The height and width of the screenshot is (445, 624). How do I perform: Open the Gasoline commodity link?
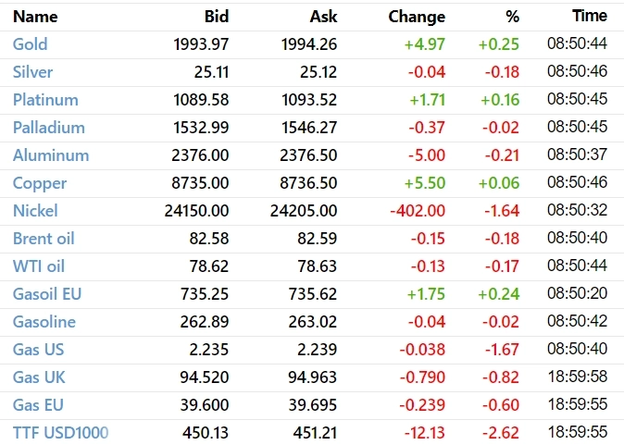[x=44, y=322]
